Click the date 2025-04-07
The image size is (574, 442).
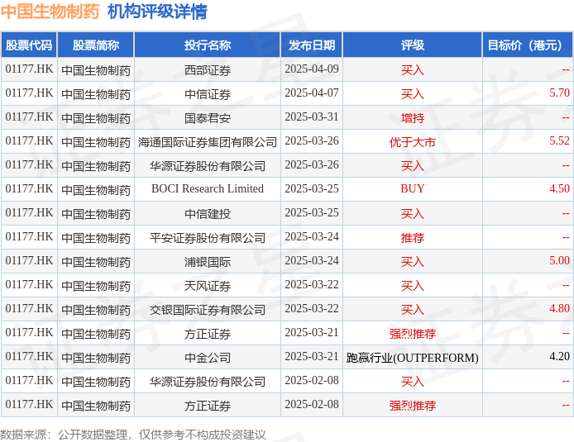tap(312, 93)
